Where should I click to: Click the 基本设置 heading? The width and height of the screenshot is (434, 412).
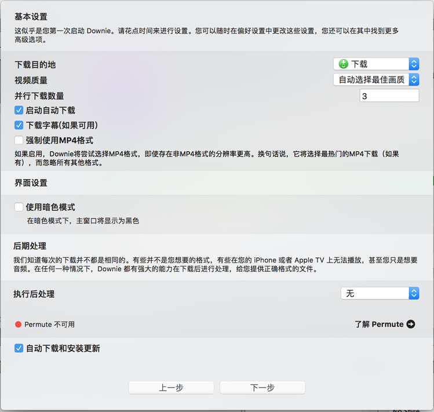31,17
